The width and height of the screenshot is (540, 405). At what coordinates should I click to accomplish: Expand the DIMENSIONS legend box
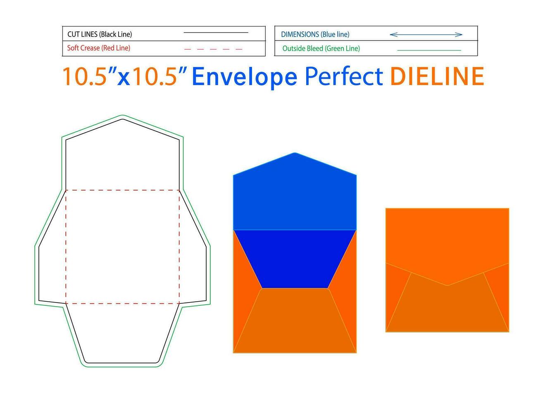coord(375,35)
